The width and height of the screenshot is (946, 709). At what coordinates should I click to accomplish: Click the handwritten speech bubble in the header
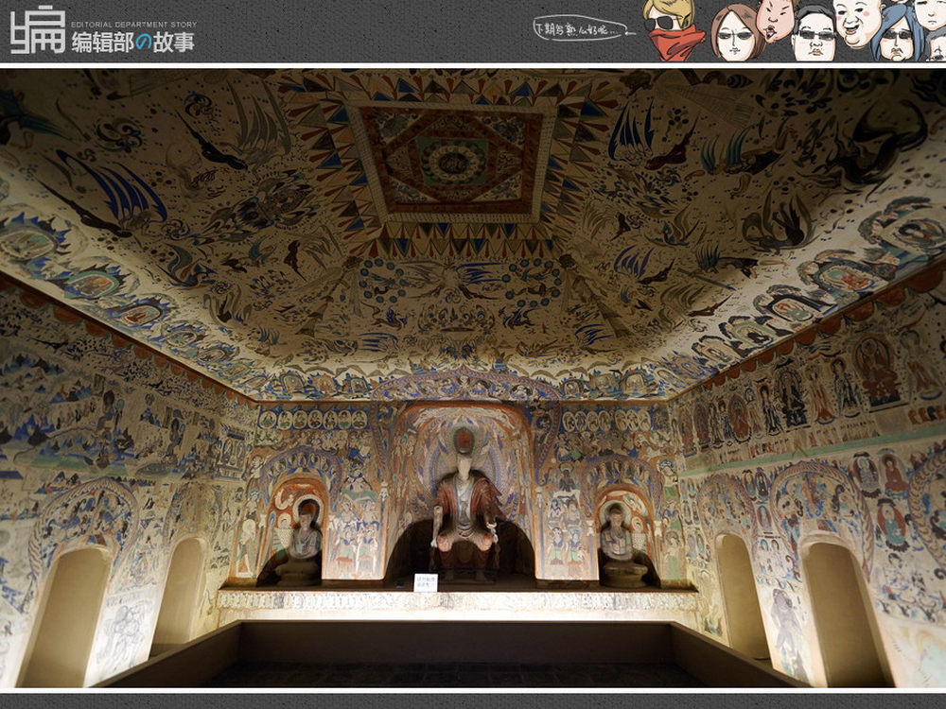coord(584,28)
